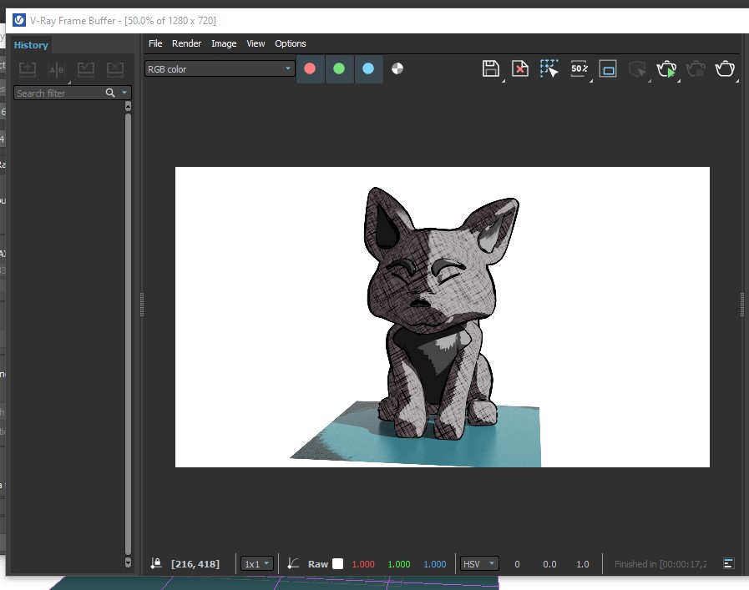Click the 50% zoom display icon
749x590 pixels.
pyautogui.click(x=579, y=69)
